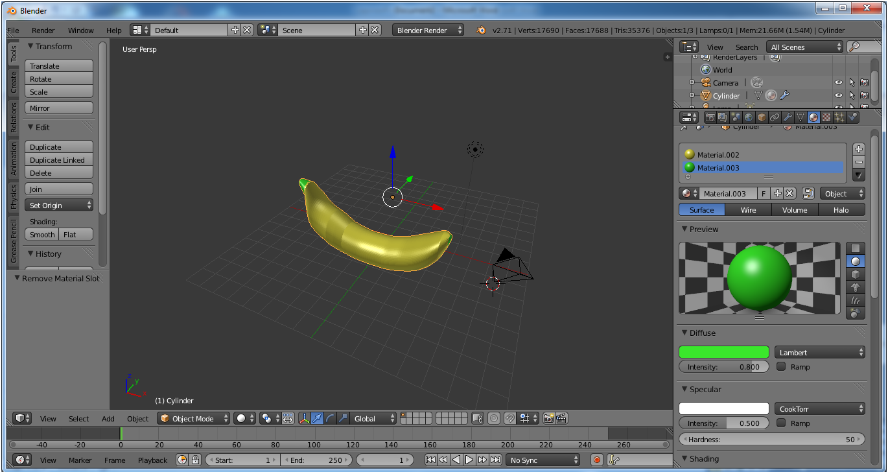Open the Texture properties tab icon

click(x=826, y=117)
